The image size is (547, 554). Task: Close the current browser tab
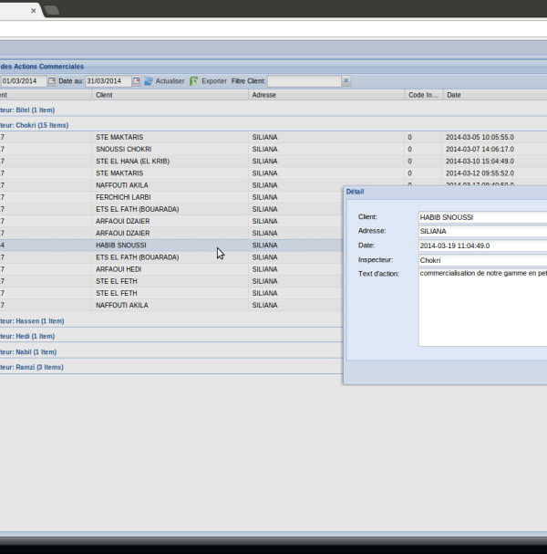point(34,10)
